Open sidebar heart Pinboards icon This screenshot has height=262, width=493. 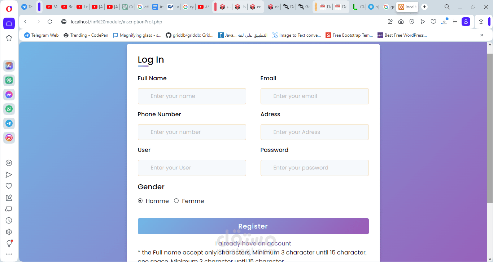[x=9, y=186]
